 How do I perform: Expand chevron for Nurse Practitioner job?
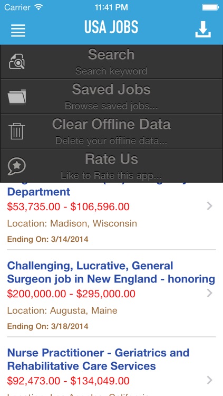[210, 380]
